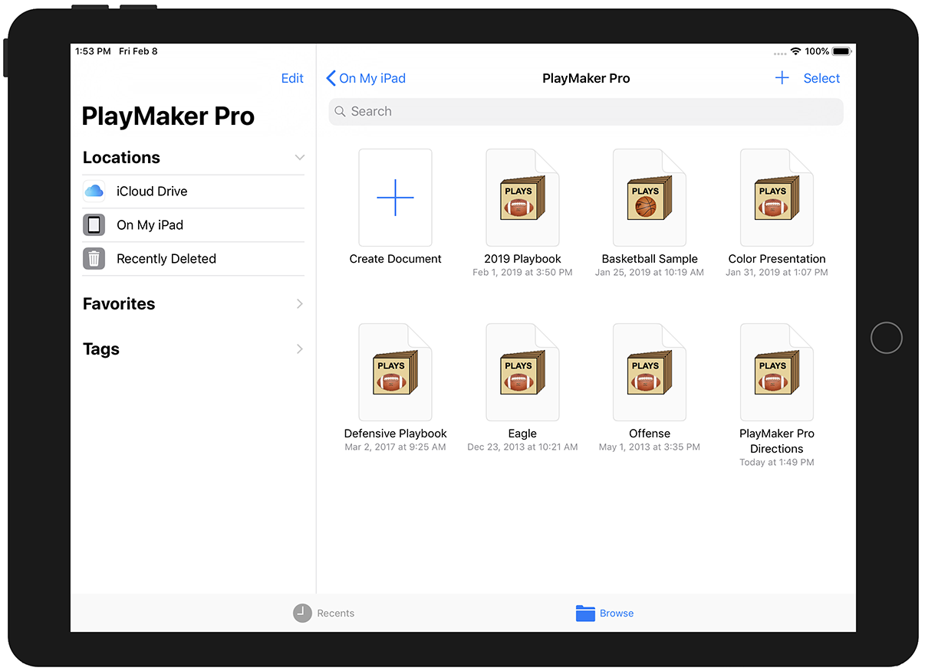Open the Offense playbook file
This screenshot has width=925, height=671.
(649, 372)
